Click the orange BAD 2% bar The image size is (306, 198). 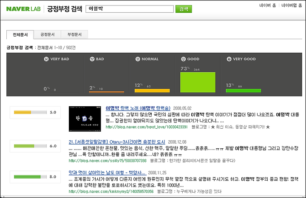[107, 92]
